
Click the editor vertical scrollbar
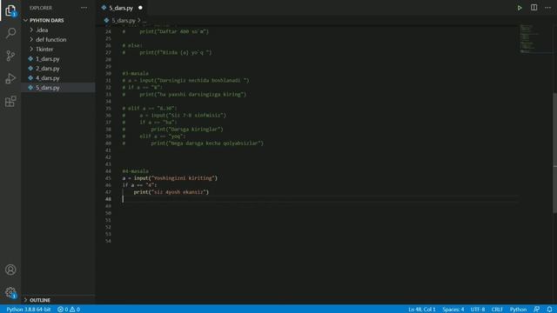click(x=554, y=153)
